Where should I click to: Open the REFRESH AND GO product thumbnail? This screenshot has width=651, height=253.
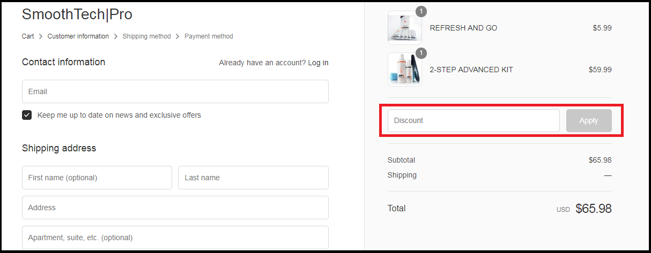click(x=404, y=28)
